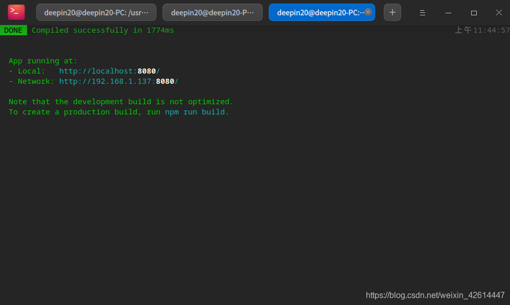Screen dimensions: 510x305
Task: Click 'Note that the development build' line
Action: click(121, 102)
